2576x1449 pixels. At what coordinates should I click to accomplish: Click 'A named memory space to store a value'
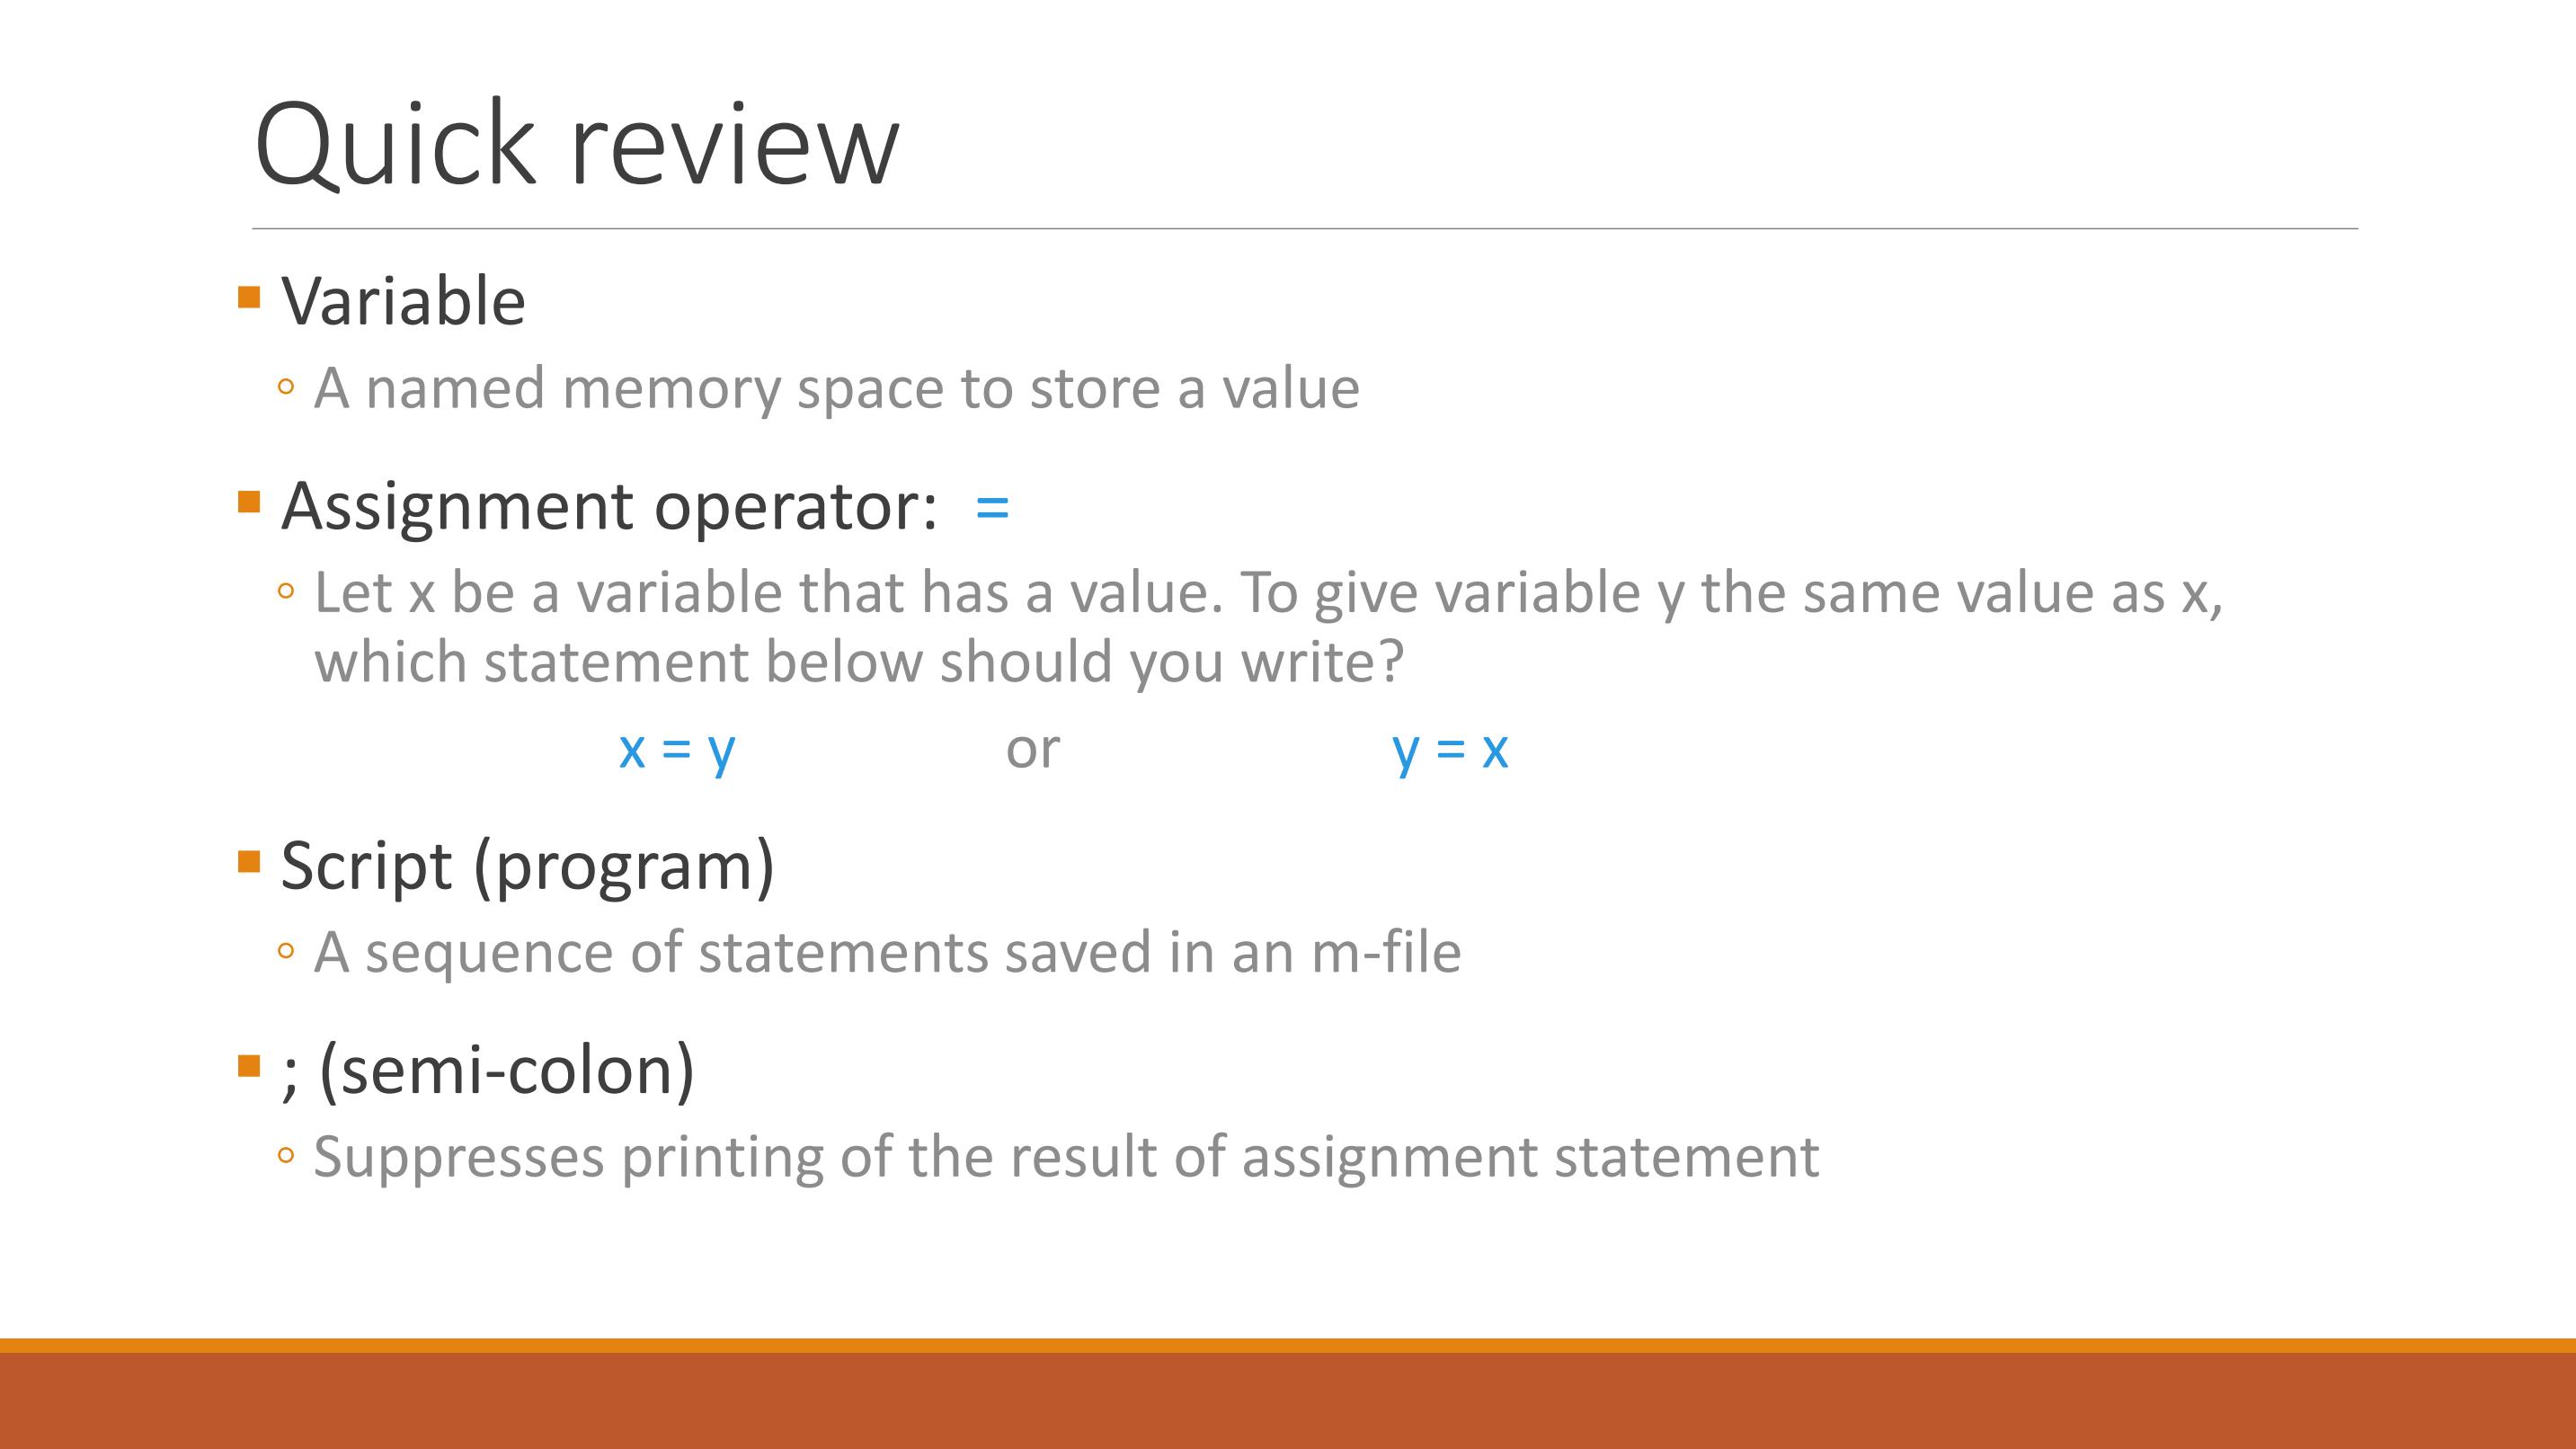(x=837, y=389)
